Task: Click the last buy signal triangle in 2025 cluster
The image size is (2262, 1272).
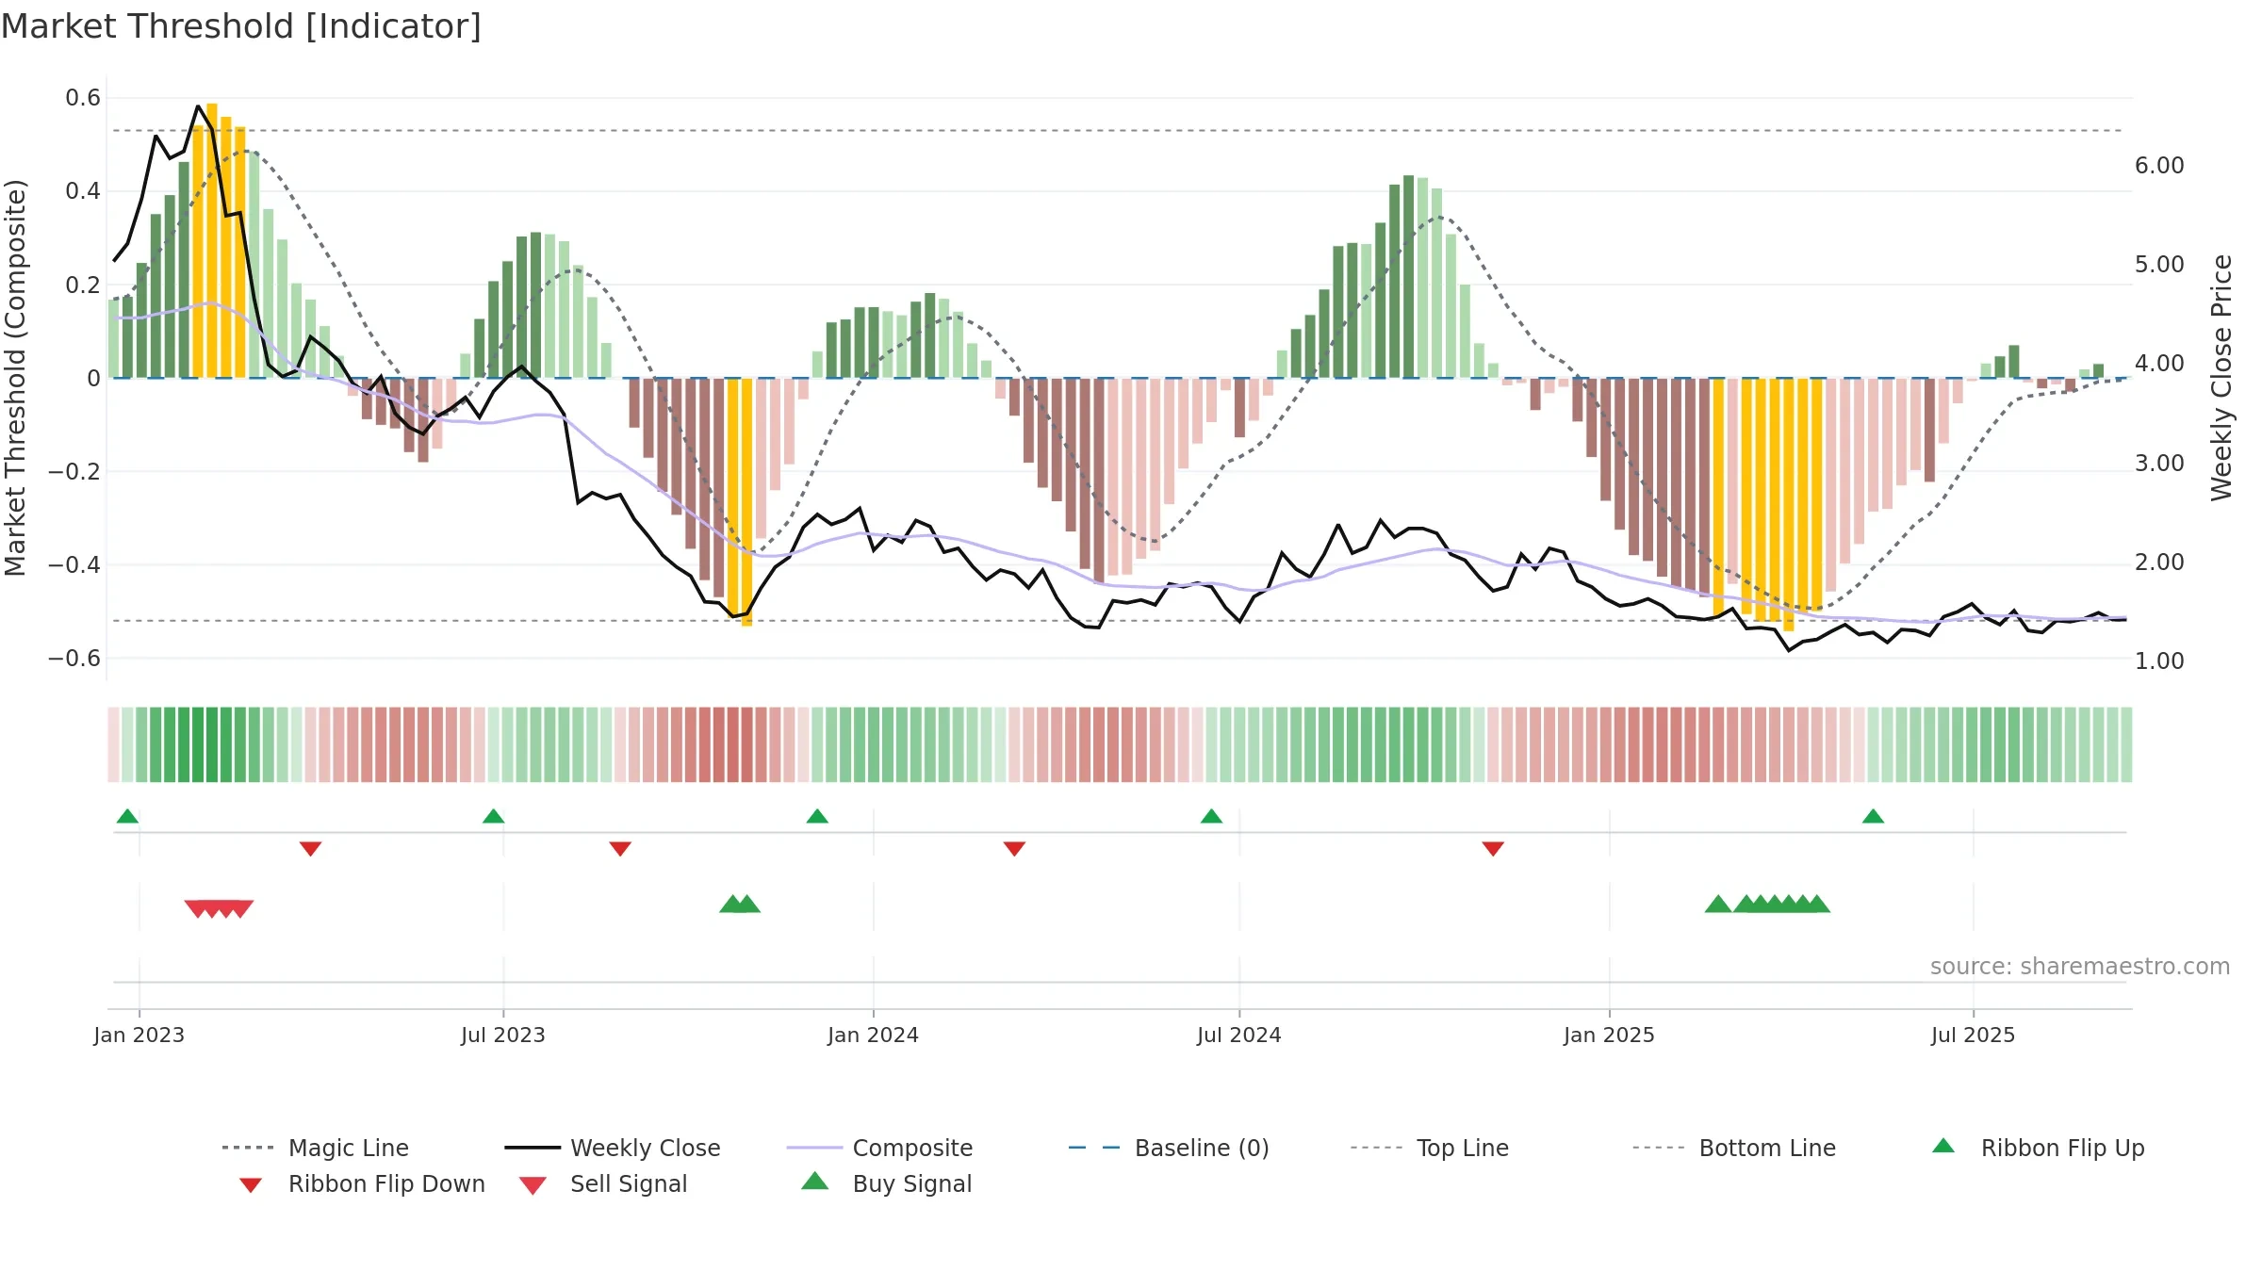Action: pos(1818,904)
